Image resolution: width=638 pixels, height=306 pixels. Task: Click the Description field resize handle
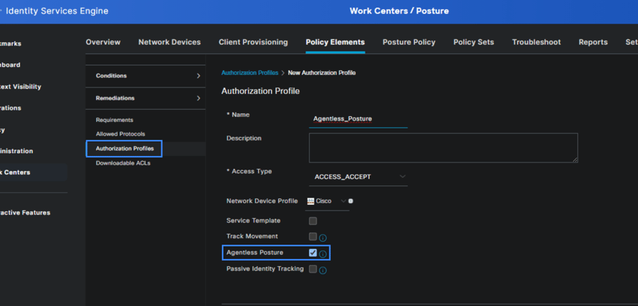click(x=575, y=160)
